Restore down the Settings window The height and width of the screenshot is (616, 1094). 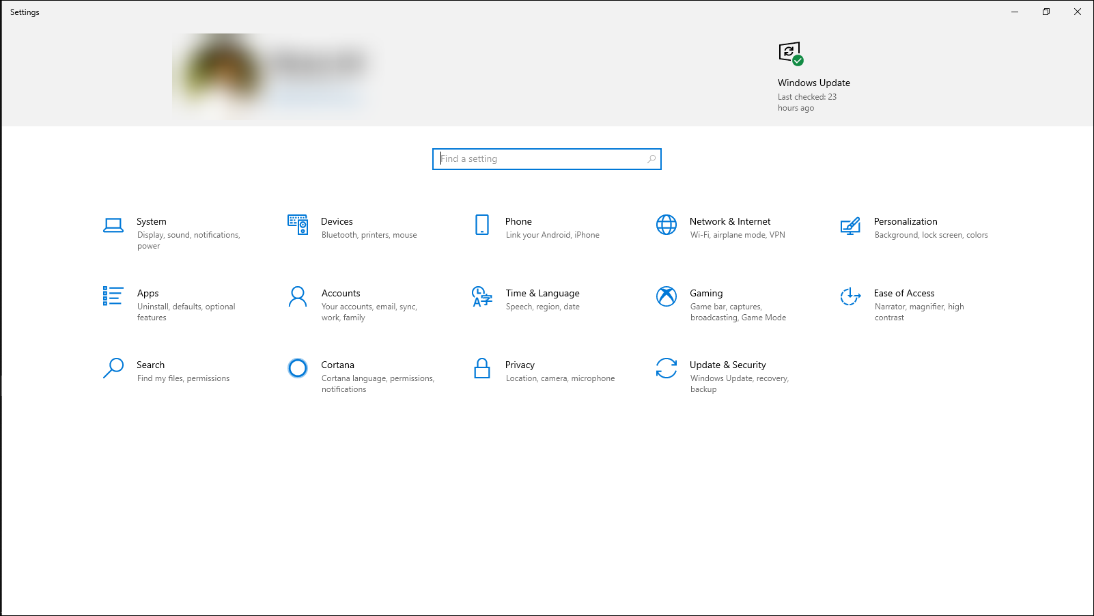1046,12
